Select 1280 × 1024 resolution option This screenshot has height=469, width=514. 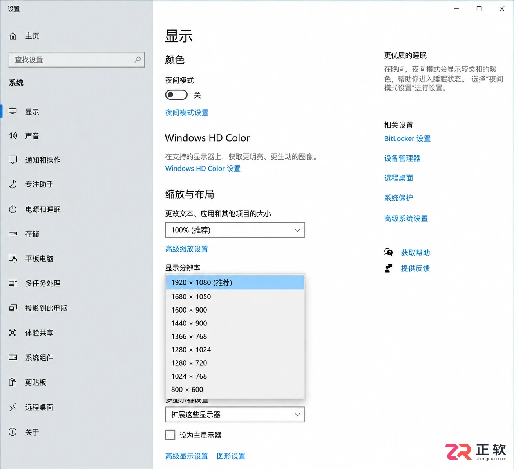point(235,350)
